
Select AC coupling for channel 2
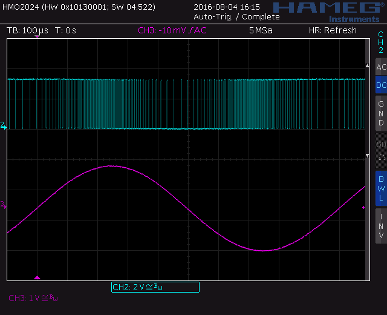click(381, 67)
